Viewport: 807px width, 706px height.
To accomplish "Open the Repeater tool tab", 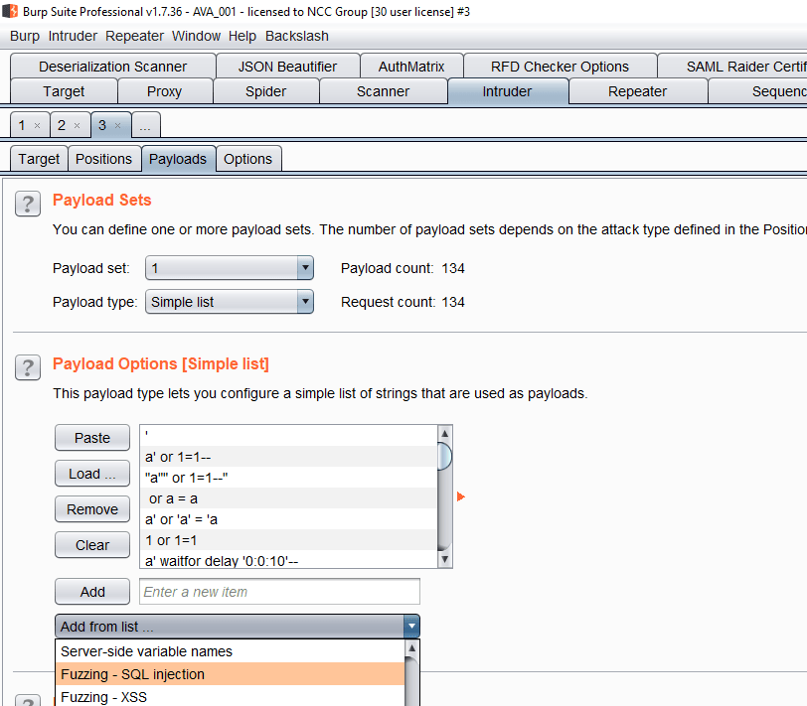I will click(x=637, y=91).
